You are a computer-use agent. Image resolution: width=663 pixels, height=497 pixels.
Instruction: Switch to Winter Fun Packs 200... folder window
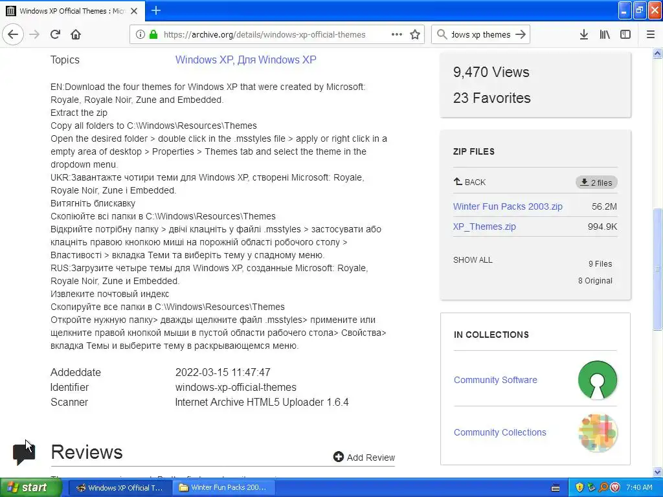click(x=223, y=487)
